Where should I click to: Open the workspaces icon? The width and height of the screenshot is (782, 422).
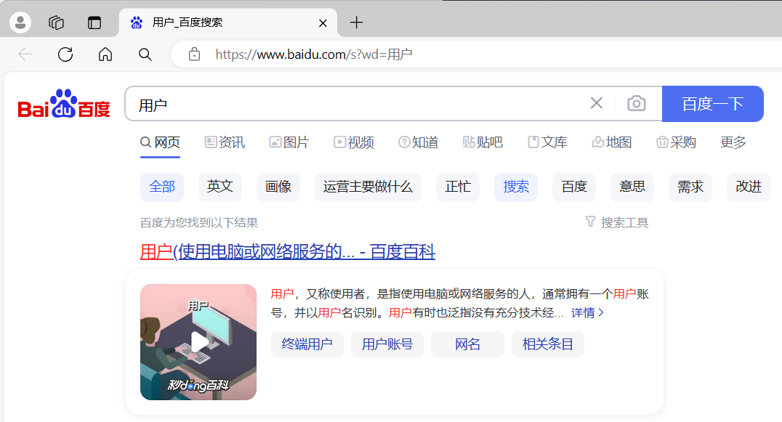[x=57, y=23]
